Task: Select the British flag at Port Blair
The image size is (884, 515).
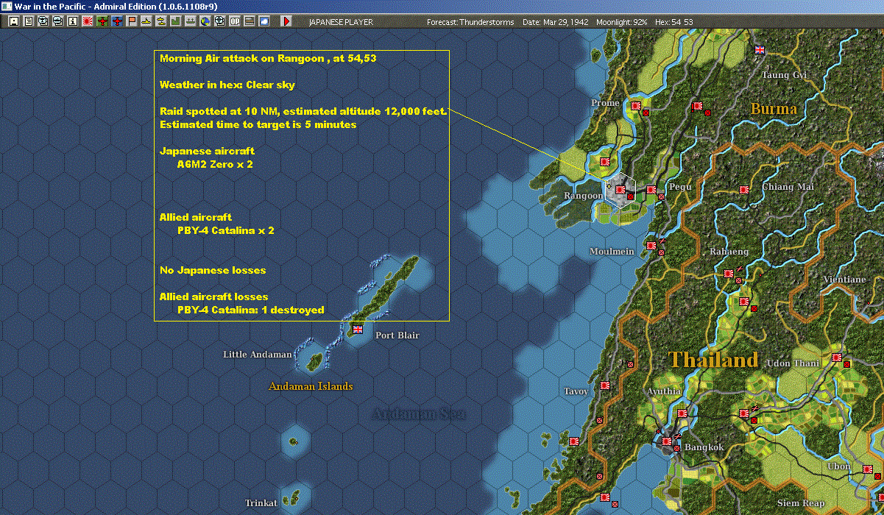Action: tap(358, 329)
